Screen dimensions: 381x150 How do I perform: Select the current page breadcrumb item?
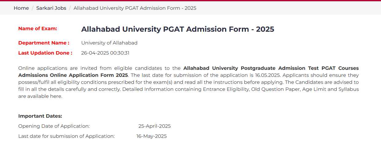[x=135, y=8]
